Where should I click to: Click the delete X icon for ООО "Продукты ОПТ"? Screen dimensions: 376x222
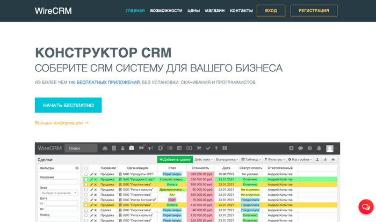pyautogui.click(x=96, y=174)
